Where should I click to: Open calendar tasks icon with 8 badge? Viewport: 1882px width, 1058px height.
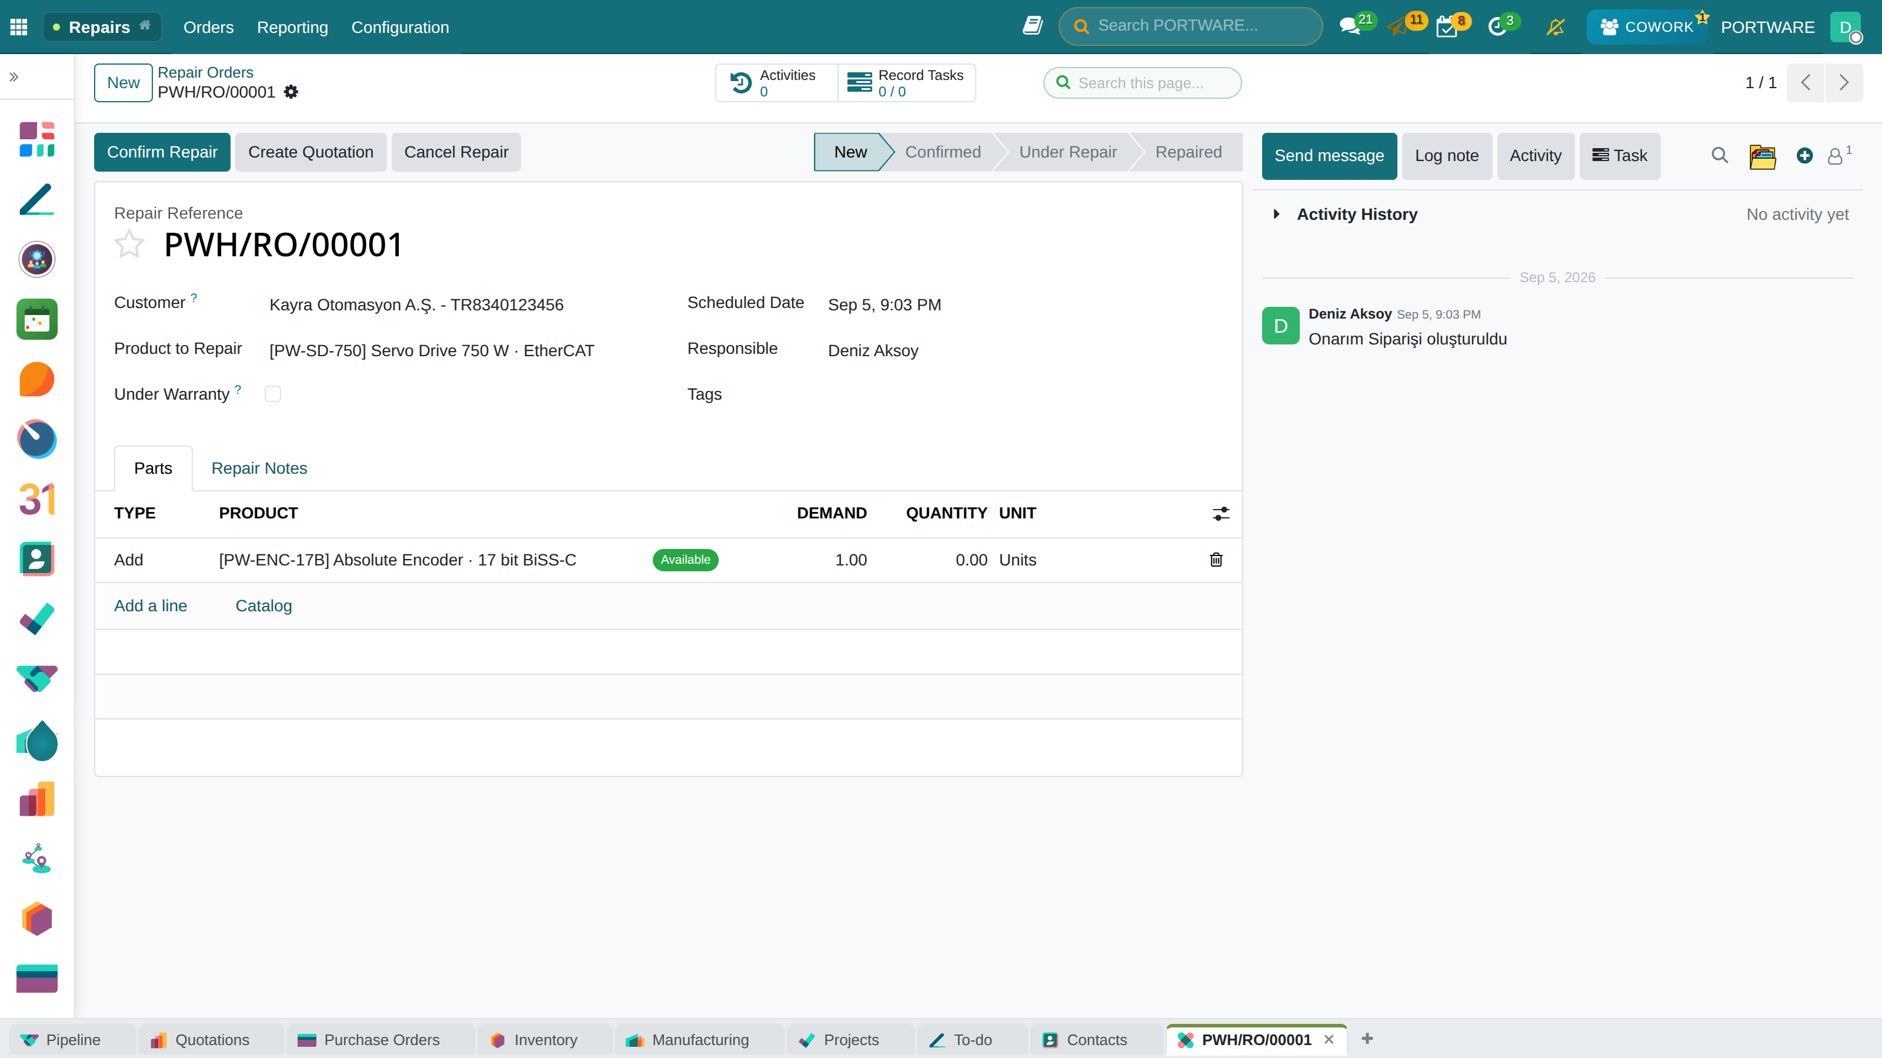point(1448,27)
